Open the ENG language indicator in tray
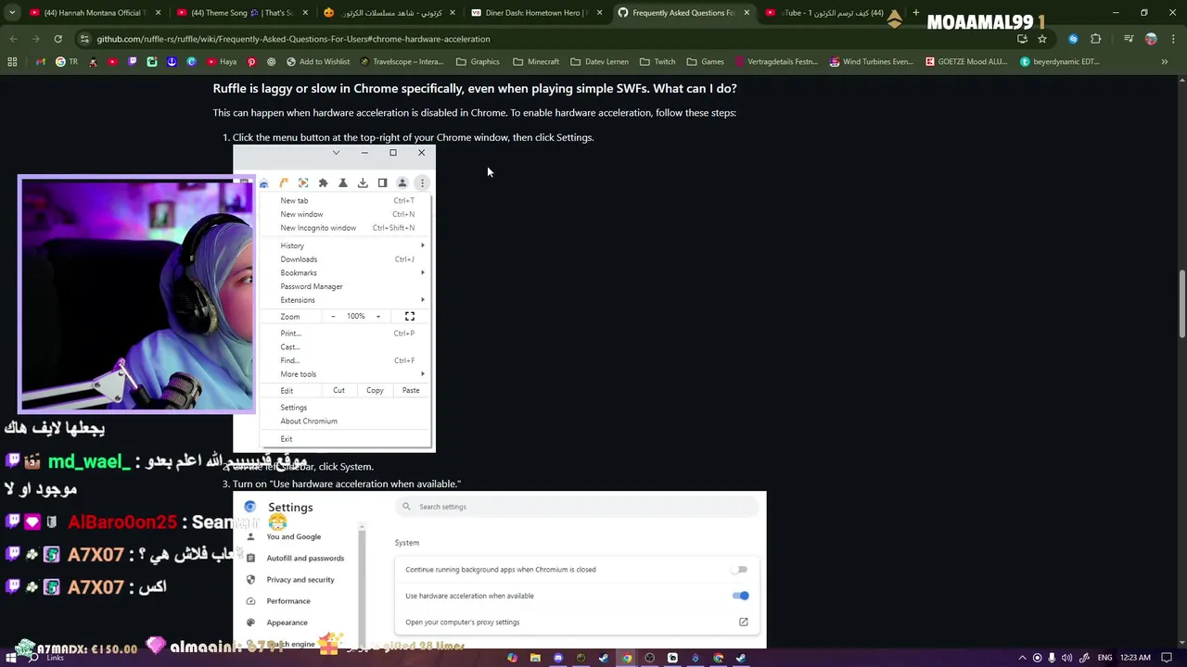This screenshot has width=1187, height=667. pyautogui.click(x=1104, y=658)
